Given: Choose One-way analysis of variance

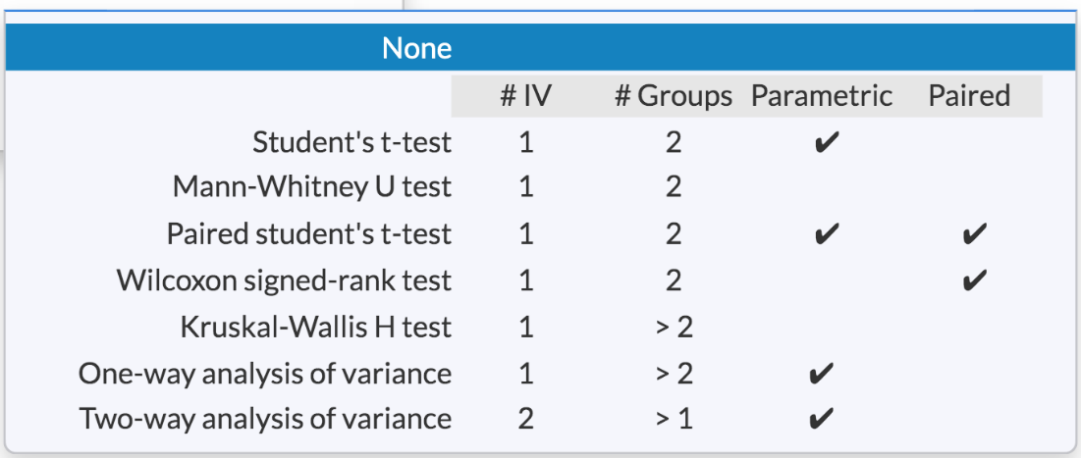Looking at the screenshot, I should point(265,374).
